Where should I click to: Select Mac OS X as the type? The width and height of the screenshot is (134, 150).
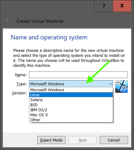pyautogui.click(x=71, y=115)
